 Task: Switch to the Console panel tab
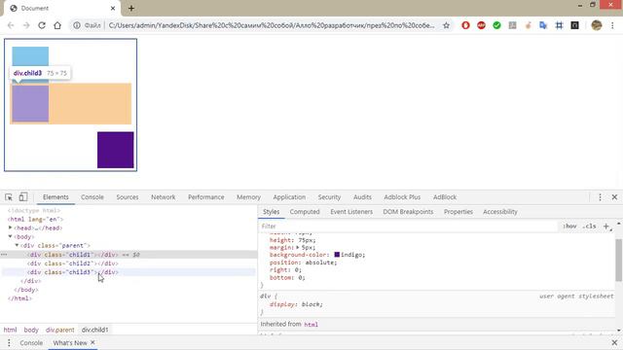[92, 197]
